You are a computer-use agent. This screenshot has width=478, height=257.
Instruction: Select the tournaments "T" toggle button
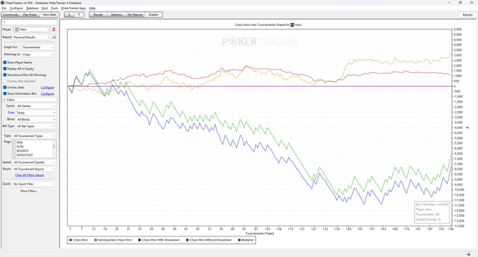coord(79,14)
